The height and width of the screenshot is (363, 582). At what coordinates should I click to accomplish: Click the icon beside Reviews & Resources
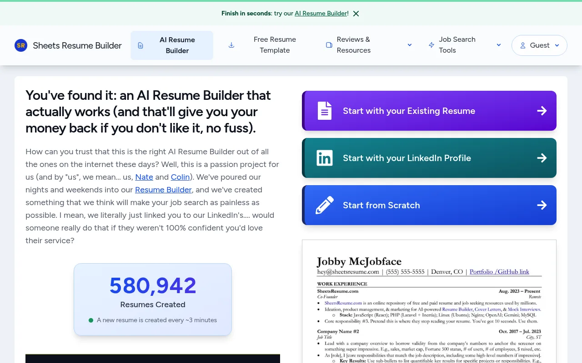pos(329,45)
